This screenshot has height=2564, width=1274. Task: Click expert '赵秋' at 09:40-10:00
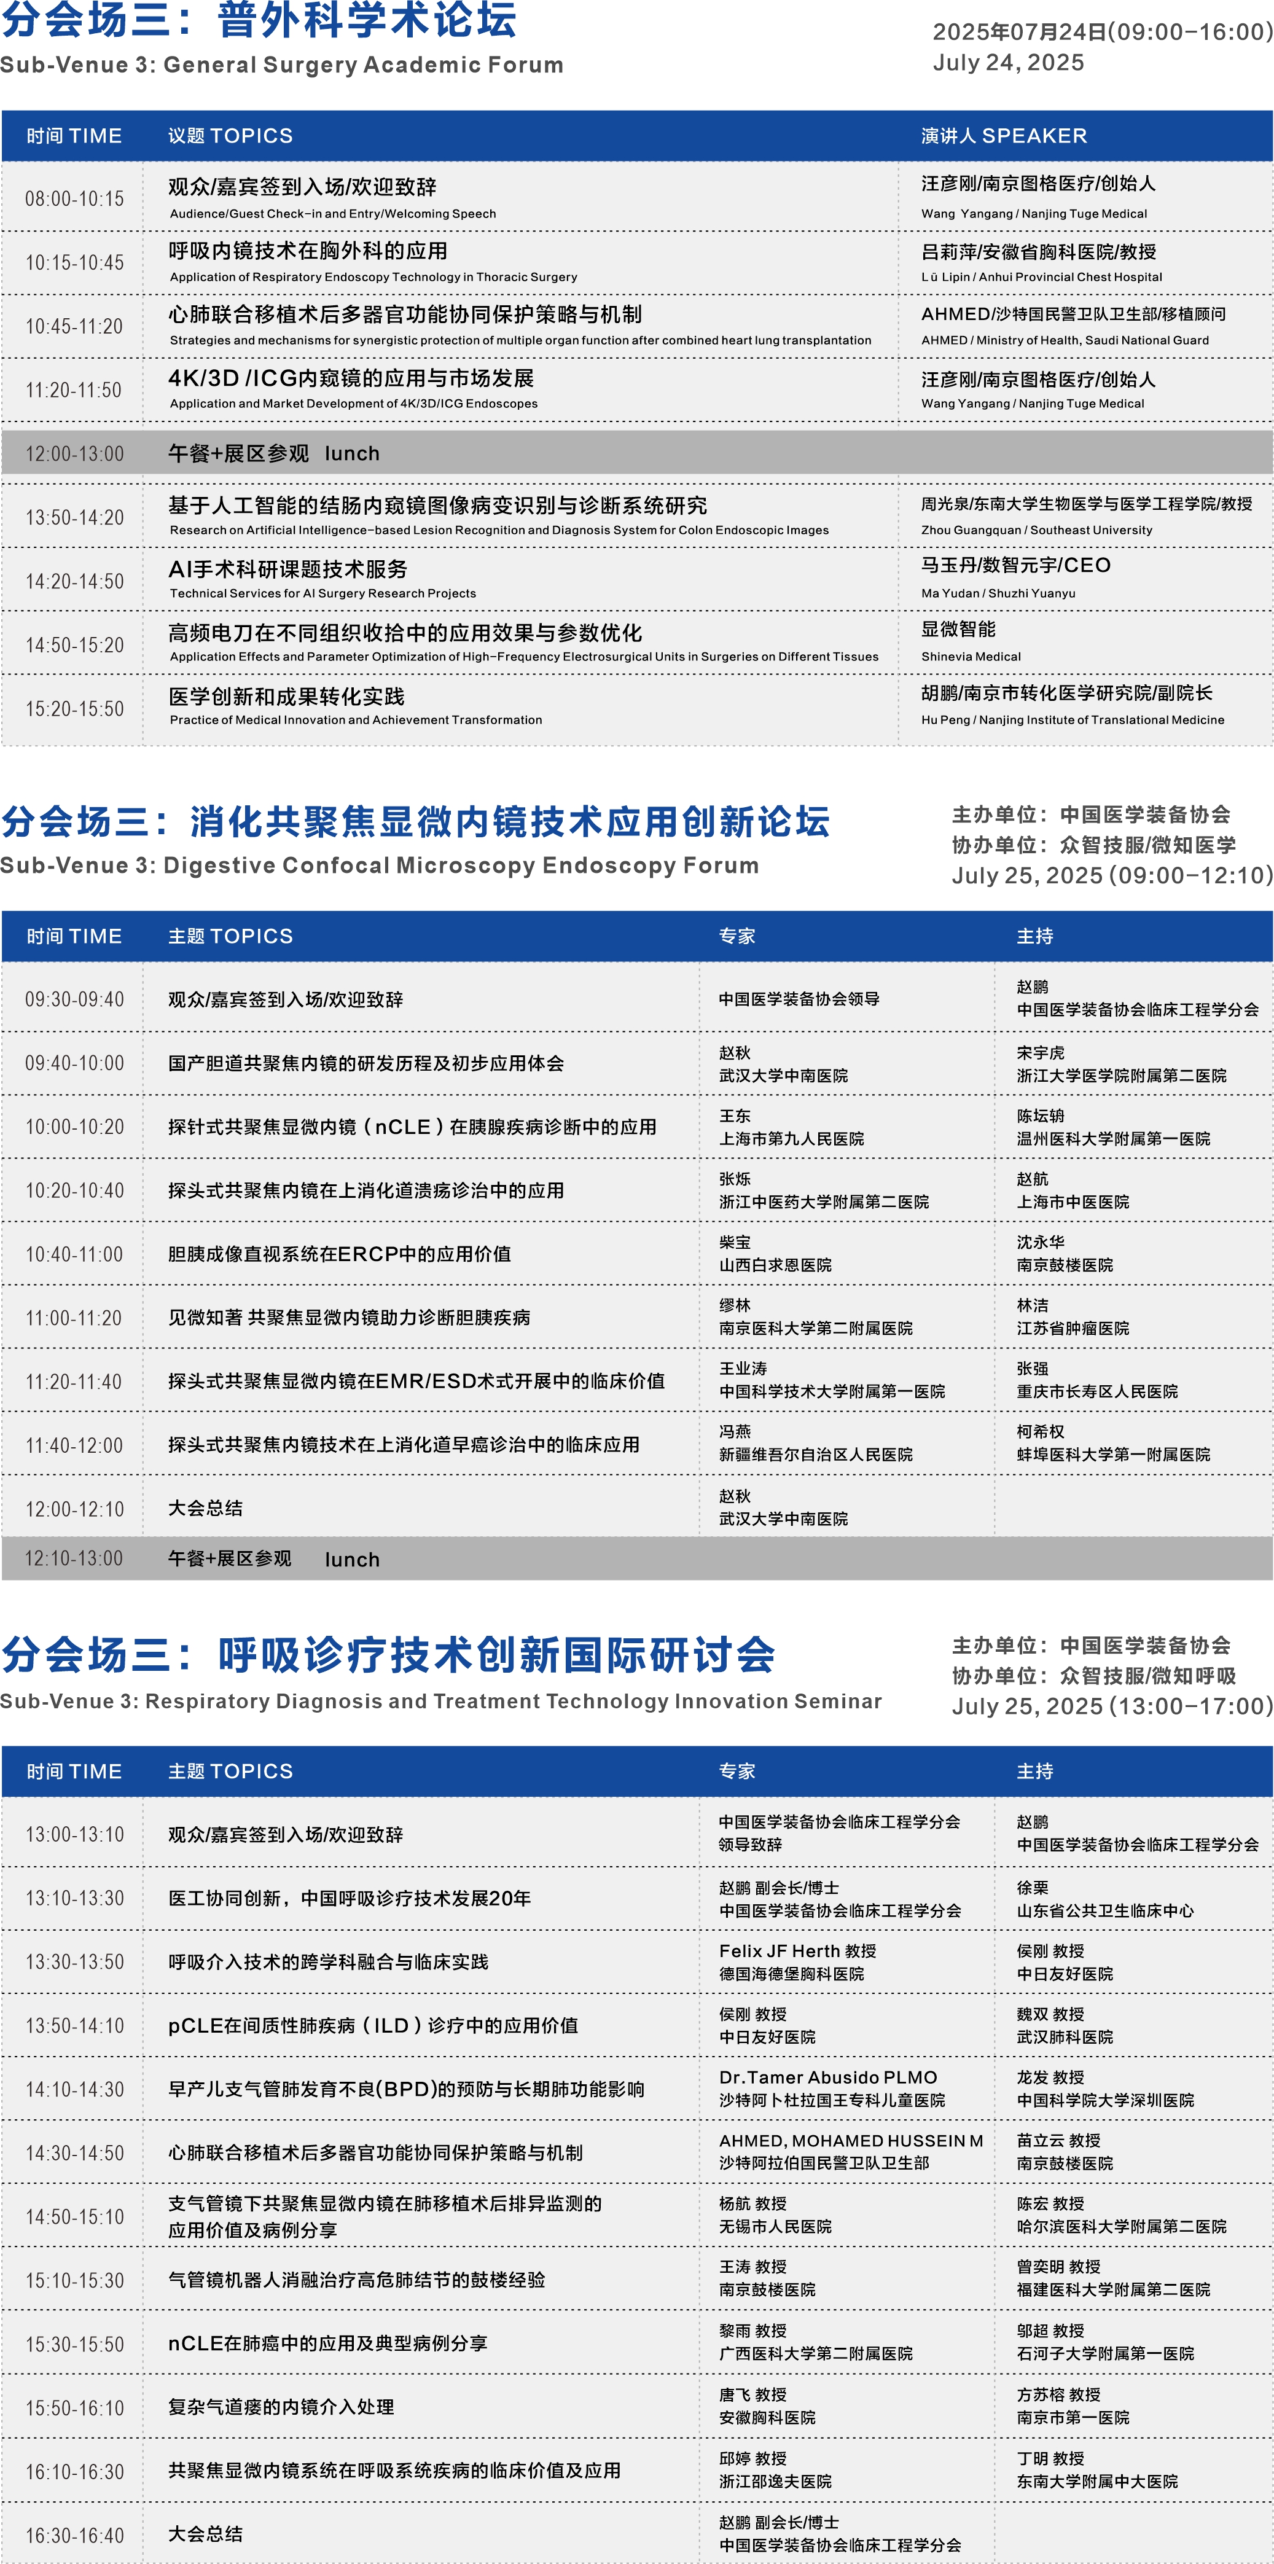[x=735, y=1053]
